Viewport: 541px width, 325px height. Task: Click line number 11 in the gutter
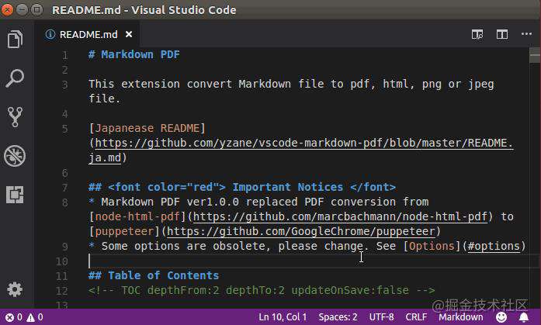point(62,276)
